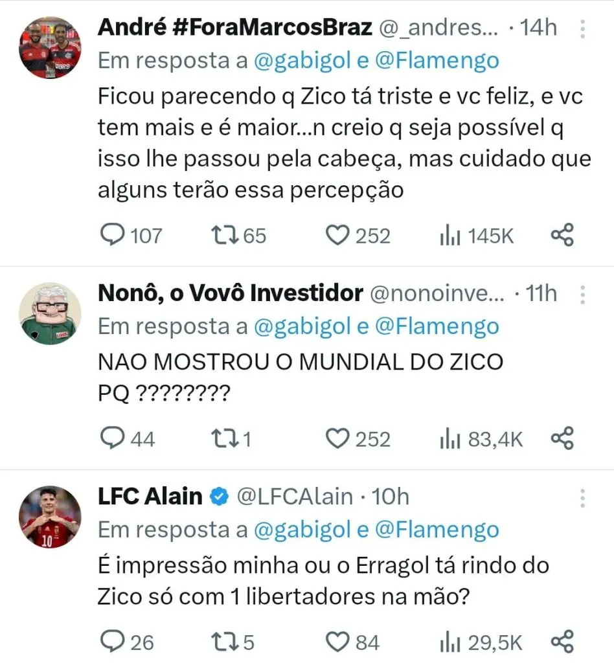
Task: Share the Nonô, o Vovô Investidor tweet
Action: (562, 439)
